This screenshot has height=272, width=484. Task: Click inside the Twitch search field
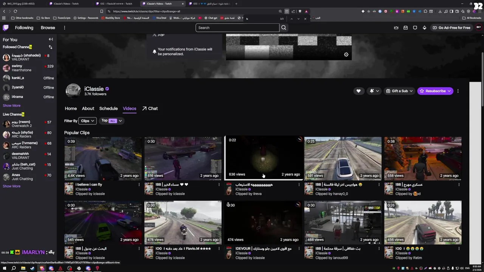coord(237,28)
